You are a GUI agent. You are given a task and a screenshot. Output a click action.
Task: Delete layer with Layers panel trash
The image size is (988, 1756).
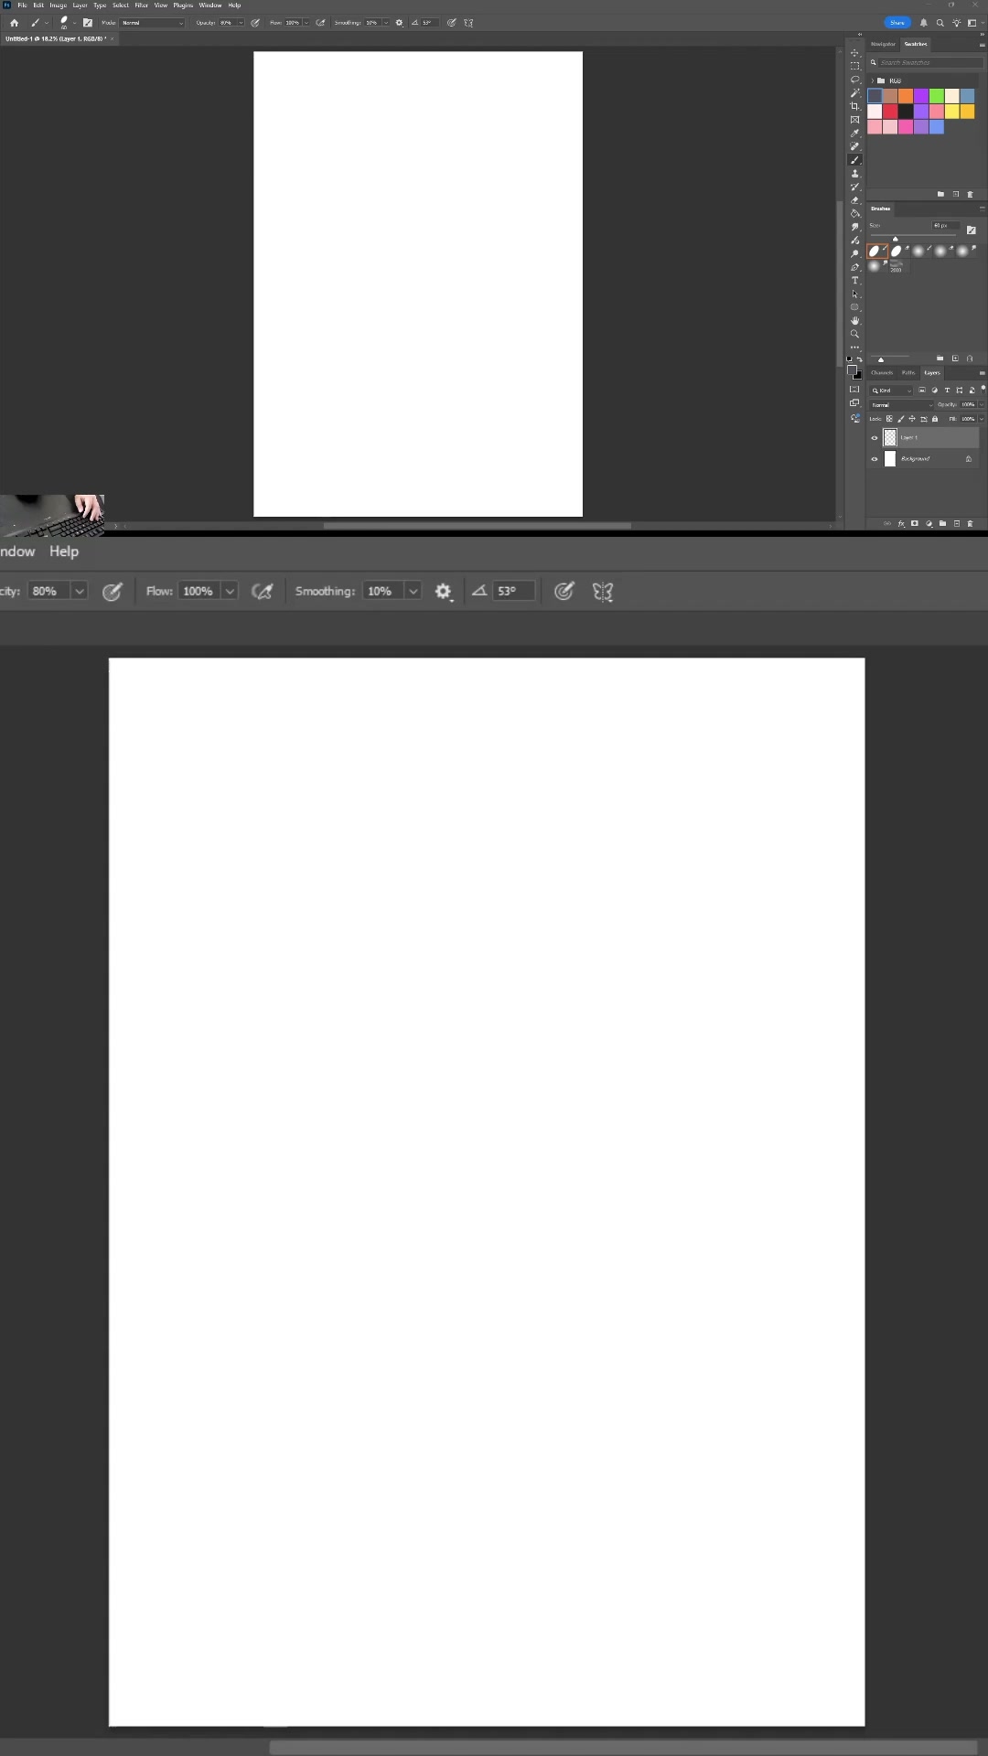970,523
